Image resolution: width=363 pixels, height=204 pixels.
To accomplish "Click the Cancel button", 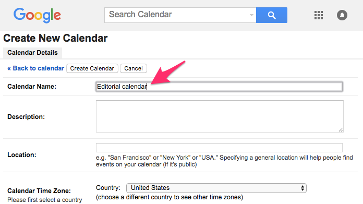I will point(134,68).
